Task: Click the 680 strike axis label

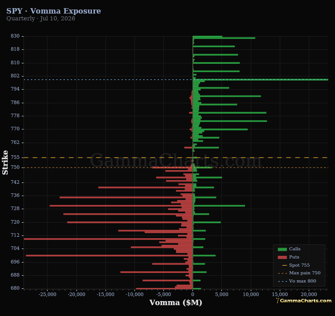Action: click(15, 288)
